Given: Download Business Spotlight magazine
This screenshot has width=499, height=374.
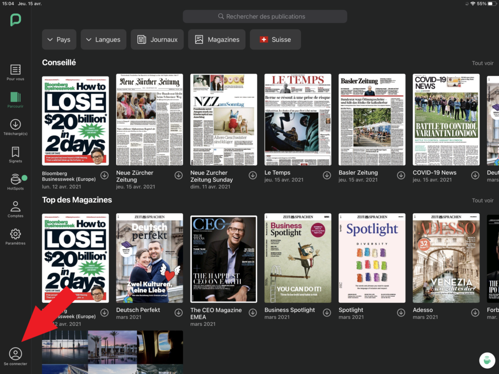Looking at the screenshot, I should click(327, 313).
